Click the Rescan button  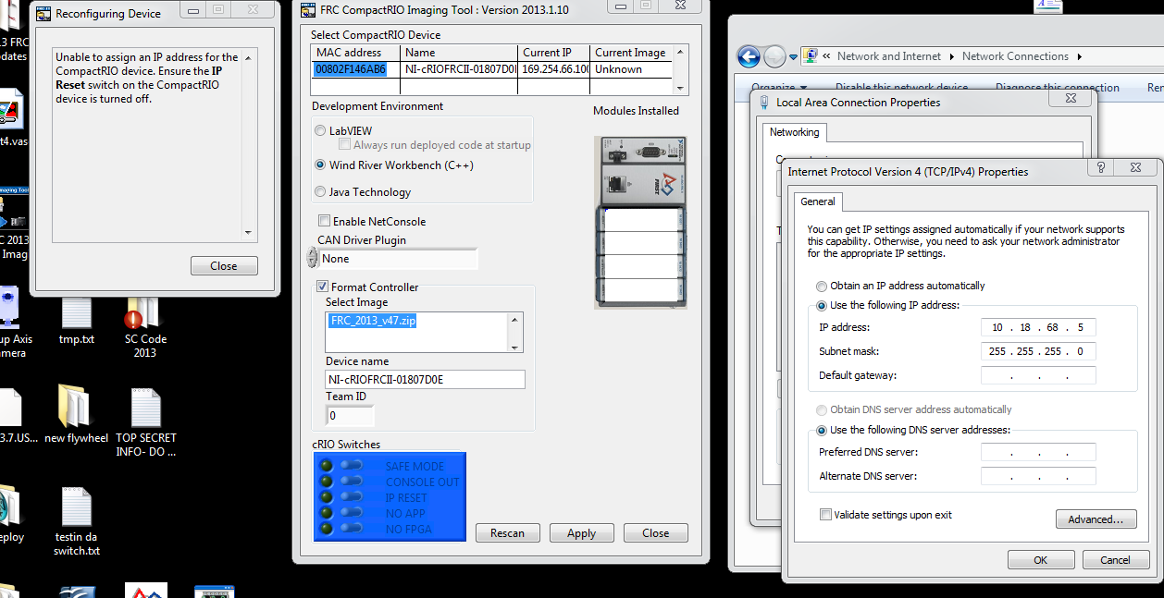[507, 533]
